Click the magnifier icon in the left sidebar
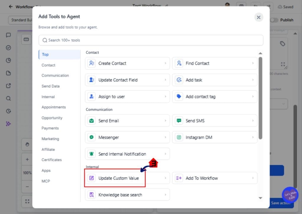This screenshot has height=214, width=302. pos(8,99)
